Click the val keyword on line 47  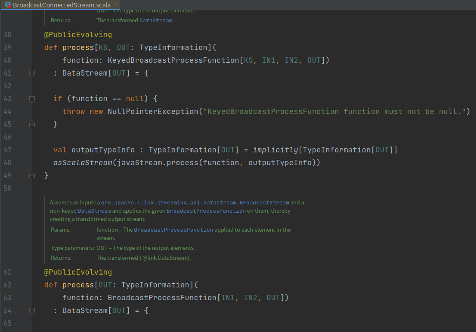point(60,150)
